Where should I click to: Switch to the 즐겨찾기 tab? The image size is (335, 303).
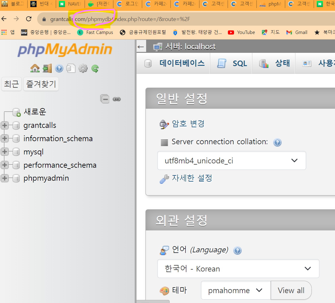[x=41, y=84]
